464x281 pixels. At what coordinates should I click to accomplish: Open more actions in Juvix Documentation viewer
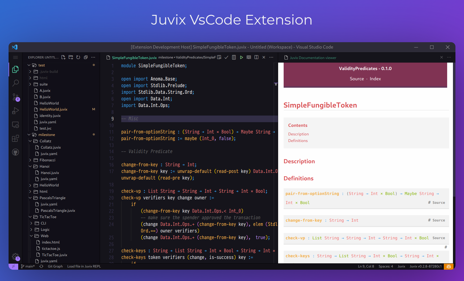pyautogui.click(x=449, y=57)
